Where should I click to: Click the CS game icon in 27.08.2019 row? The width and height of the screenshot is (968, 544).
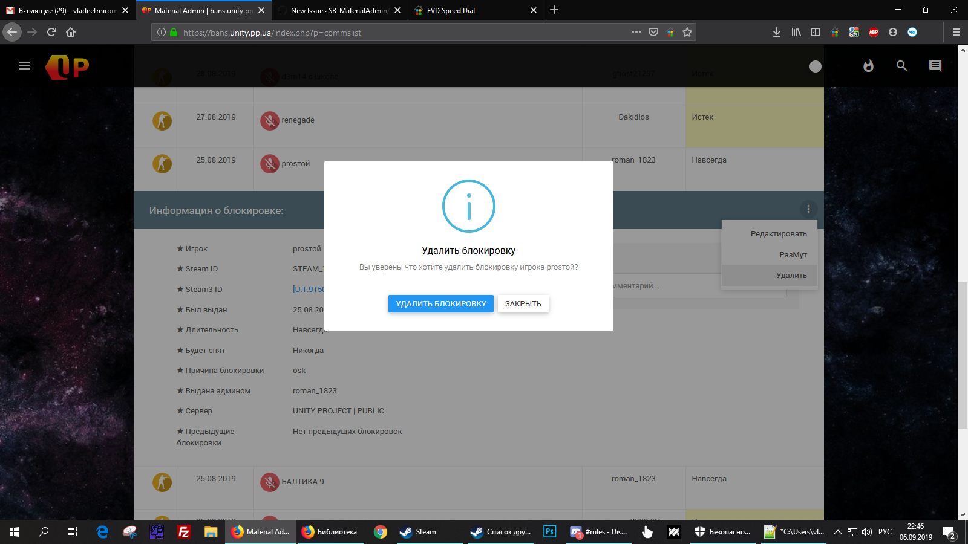[x=162, y=121]
